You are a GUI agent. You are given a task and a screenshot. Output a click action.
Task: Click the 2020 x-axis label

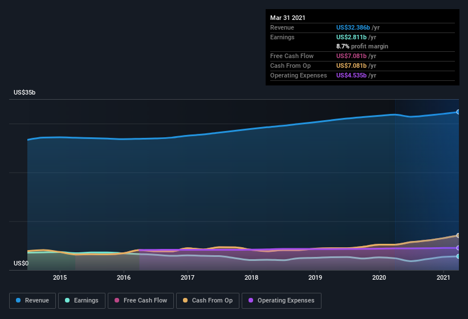coord(379,277)
